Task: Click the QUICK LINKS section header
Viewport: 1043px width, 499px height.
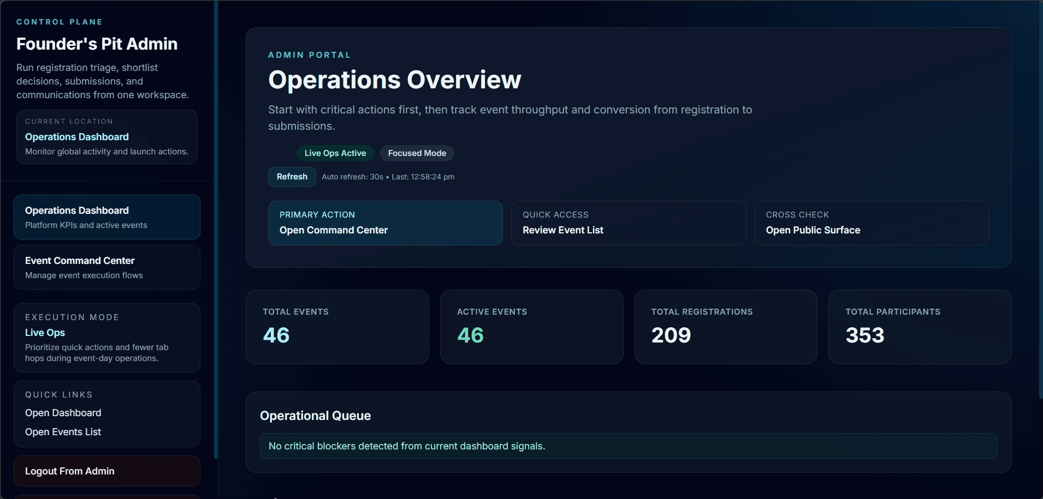Action: coord(59,395)
